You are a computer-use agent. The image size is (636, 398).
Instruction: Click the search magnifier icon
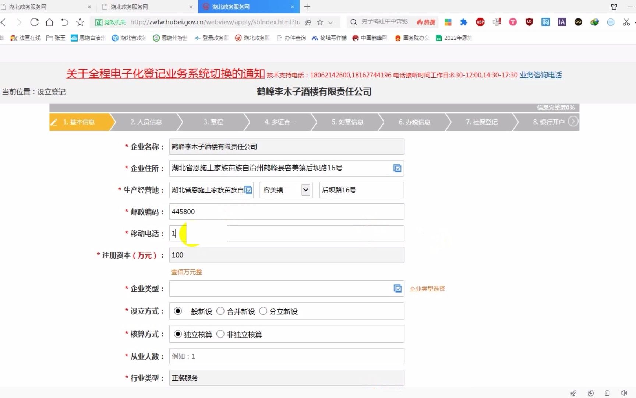click(x=353, y=22)
